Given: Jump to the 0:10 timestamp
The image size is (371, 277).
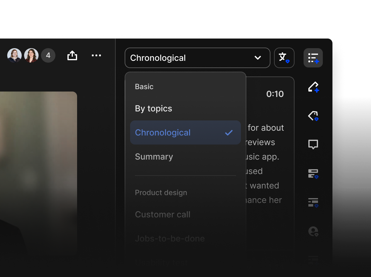Looking at the screenshot, I should click(x=275, y=94).
